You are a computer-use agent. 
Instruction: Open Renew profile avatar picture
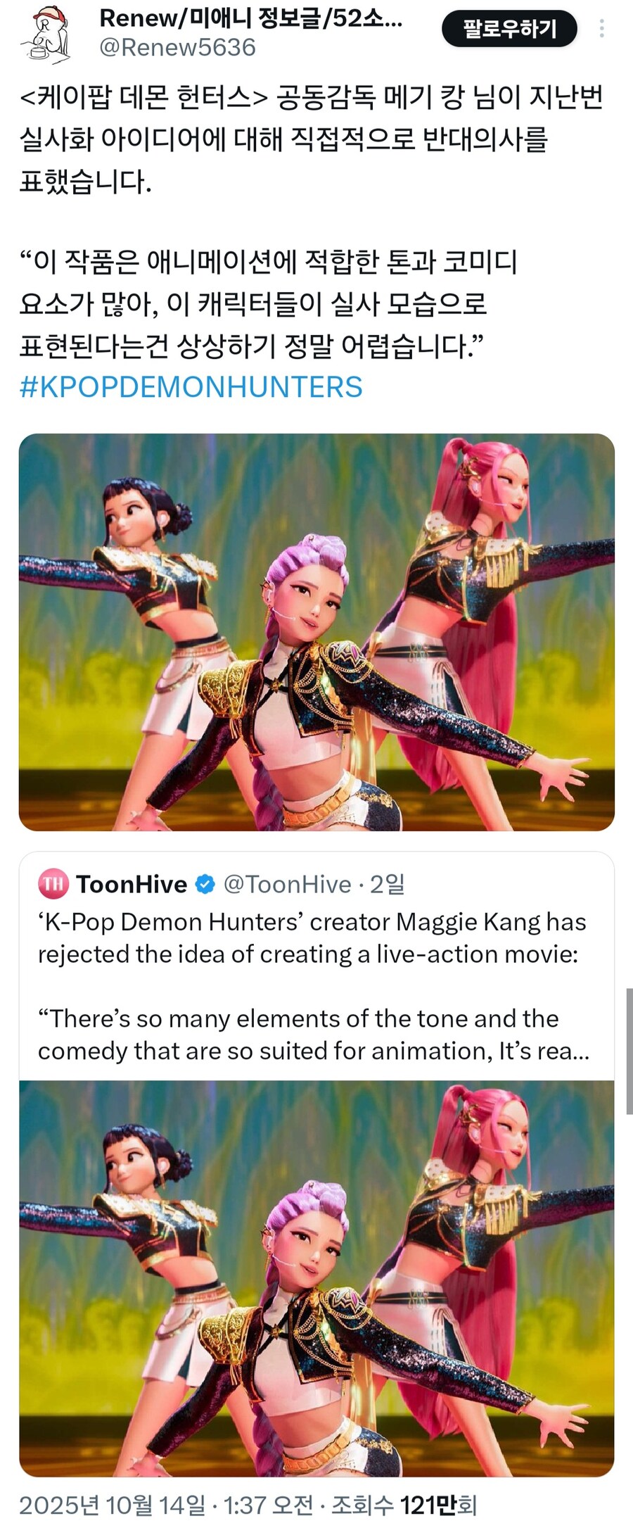pyautogui.click(x=46, y=33)
